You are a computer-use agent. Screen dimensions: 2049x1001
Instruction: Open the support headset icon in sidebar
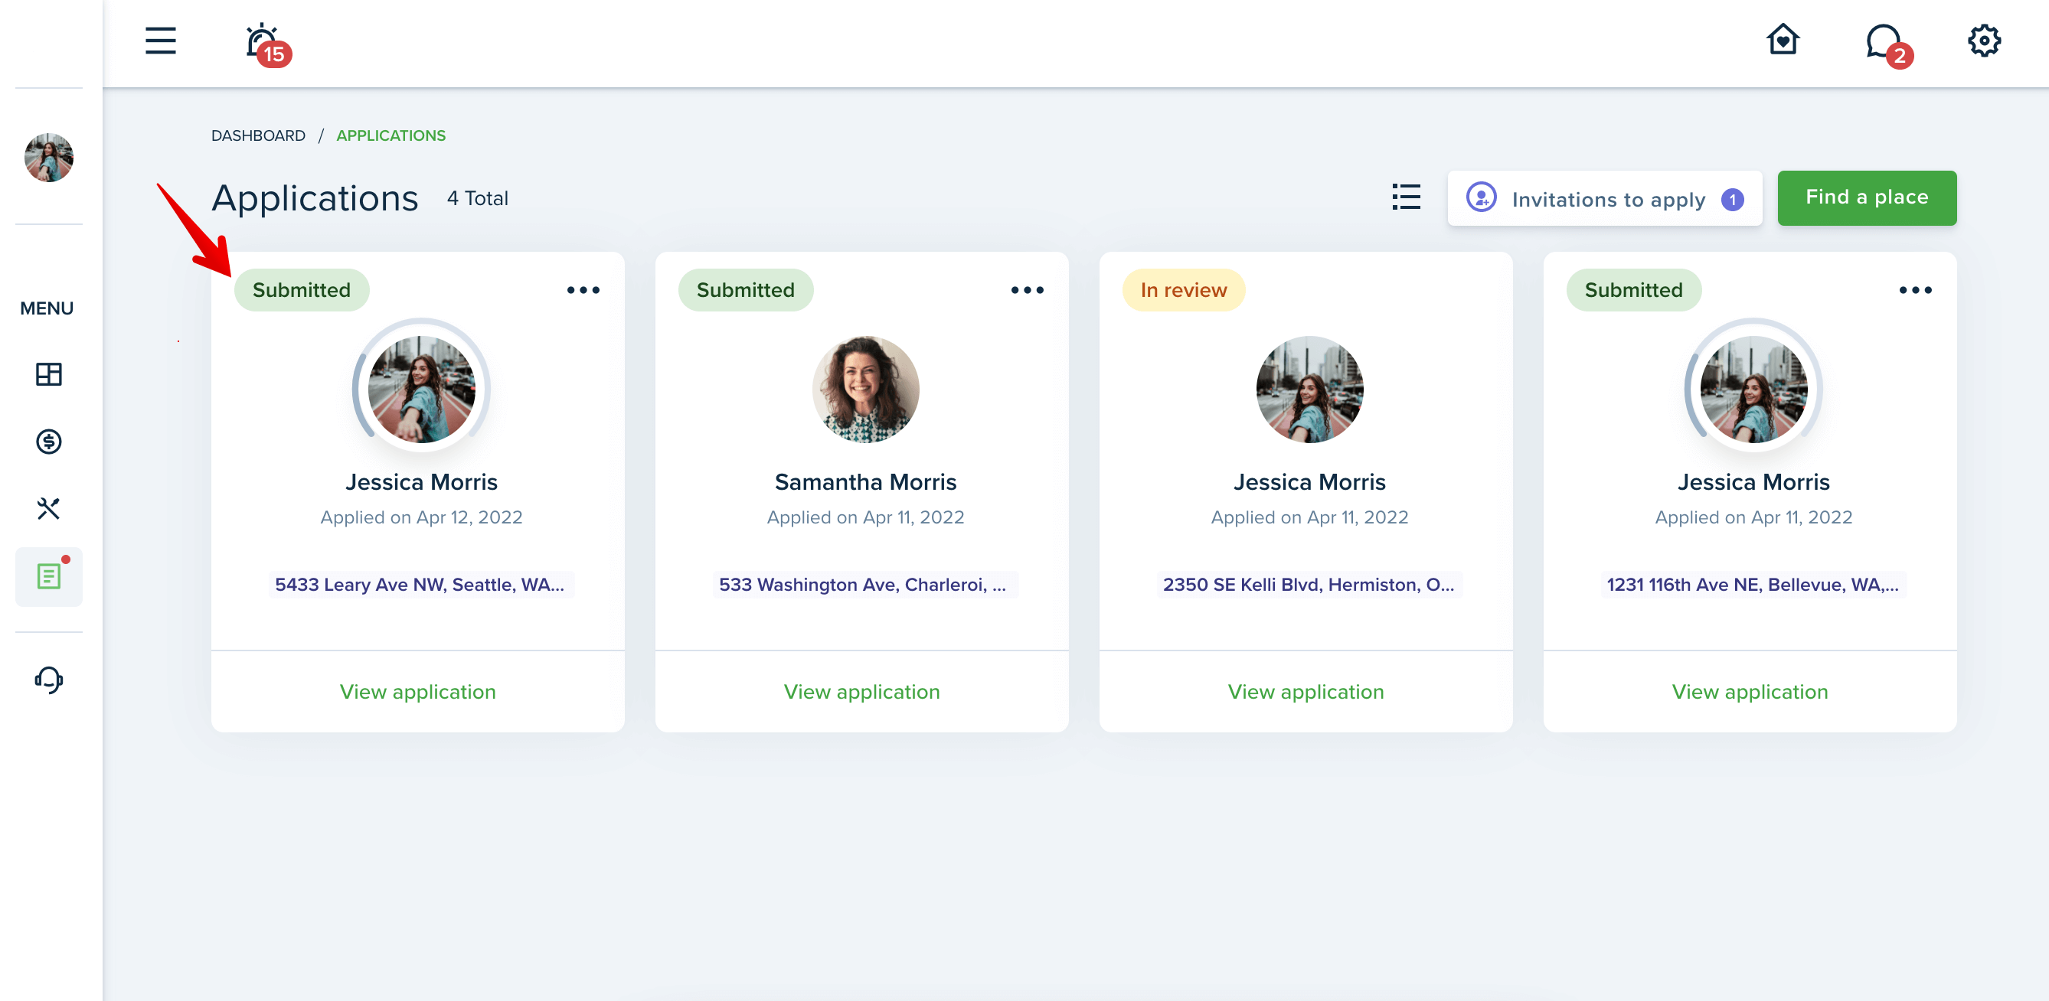coord(48,680)
